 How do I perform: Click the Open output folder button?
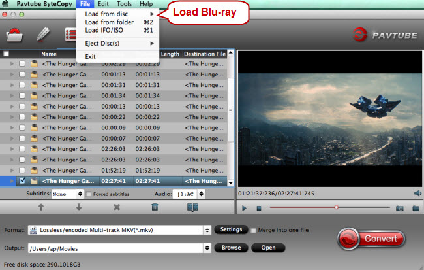click(x=268, y=248)
